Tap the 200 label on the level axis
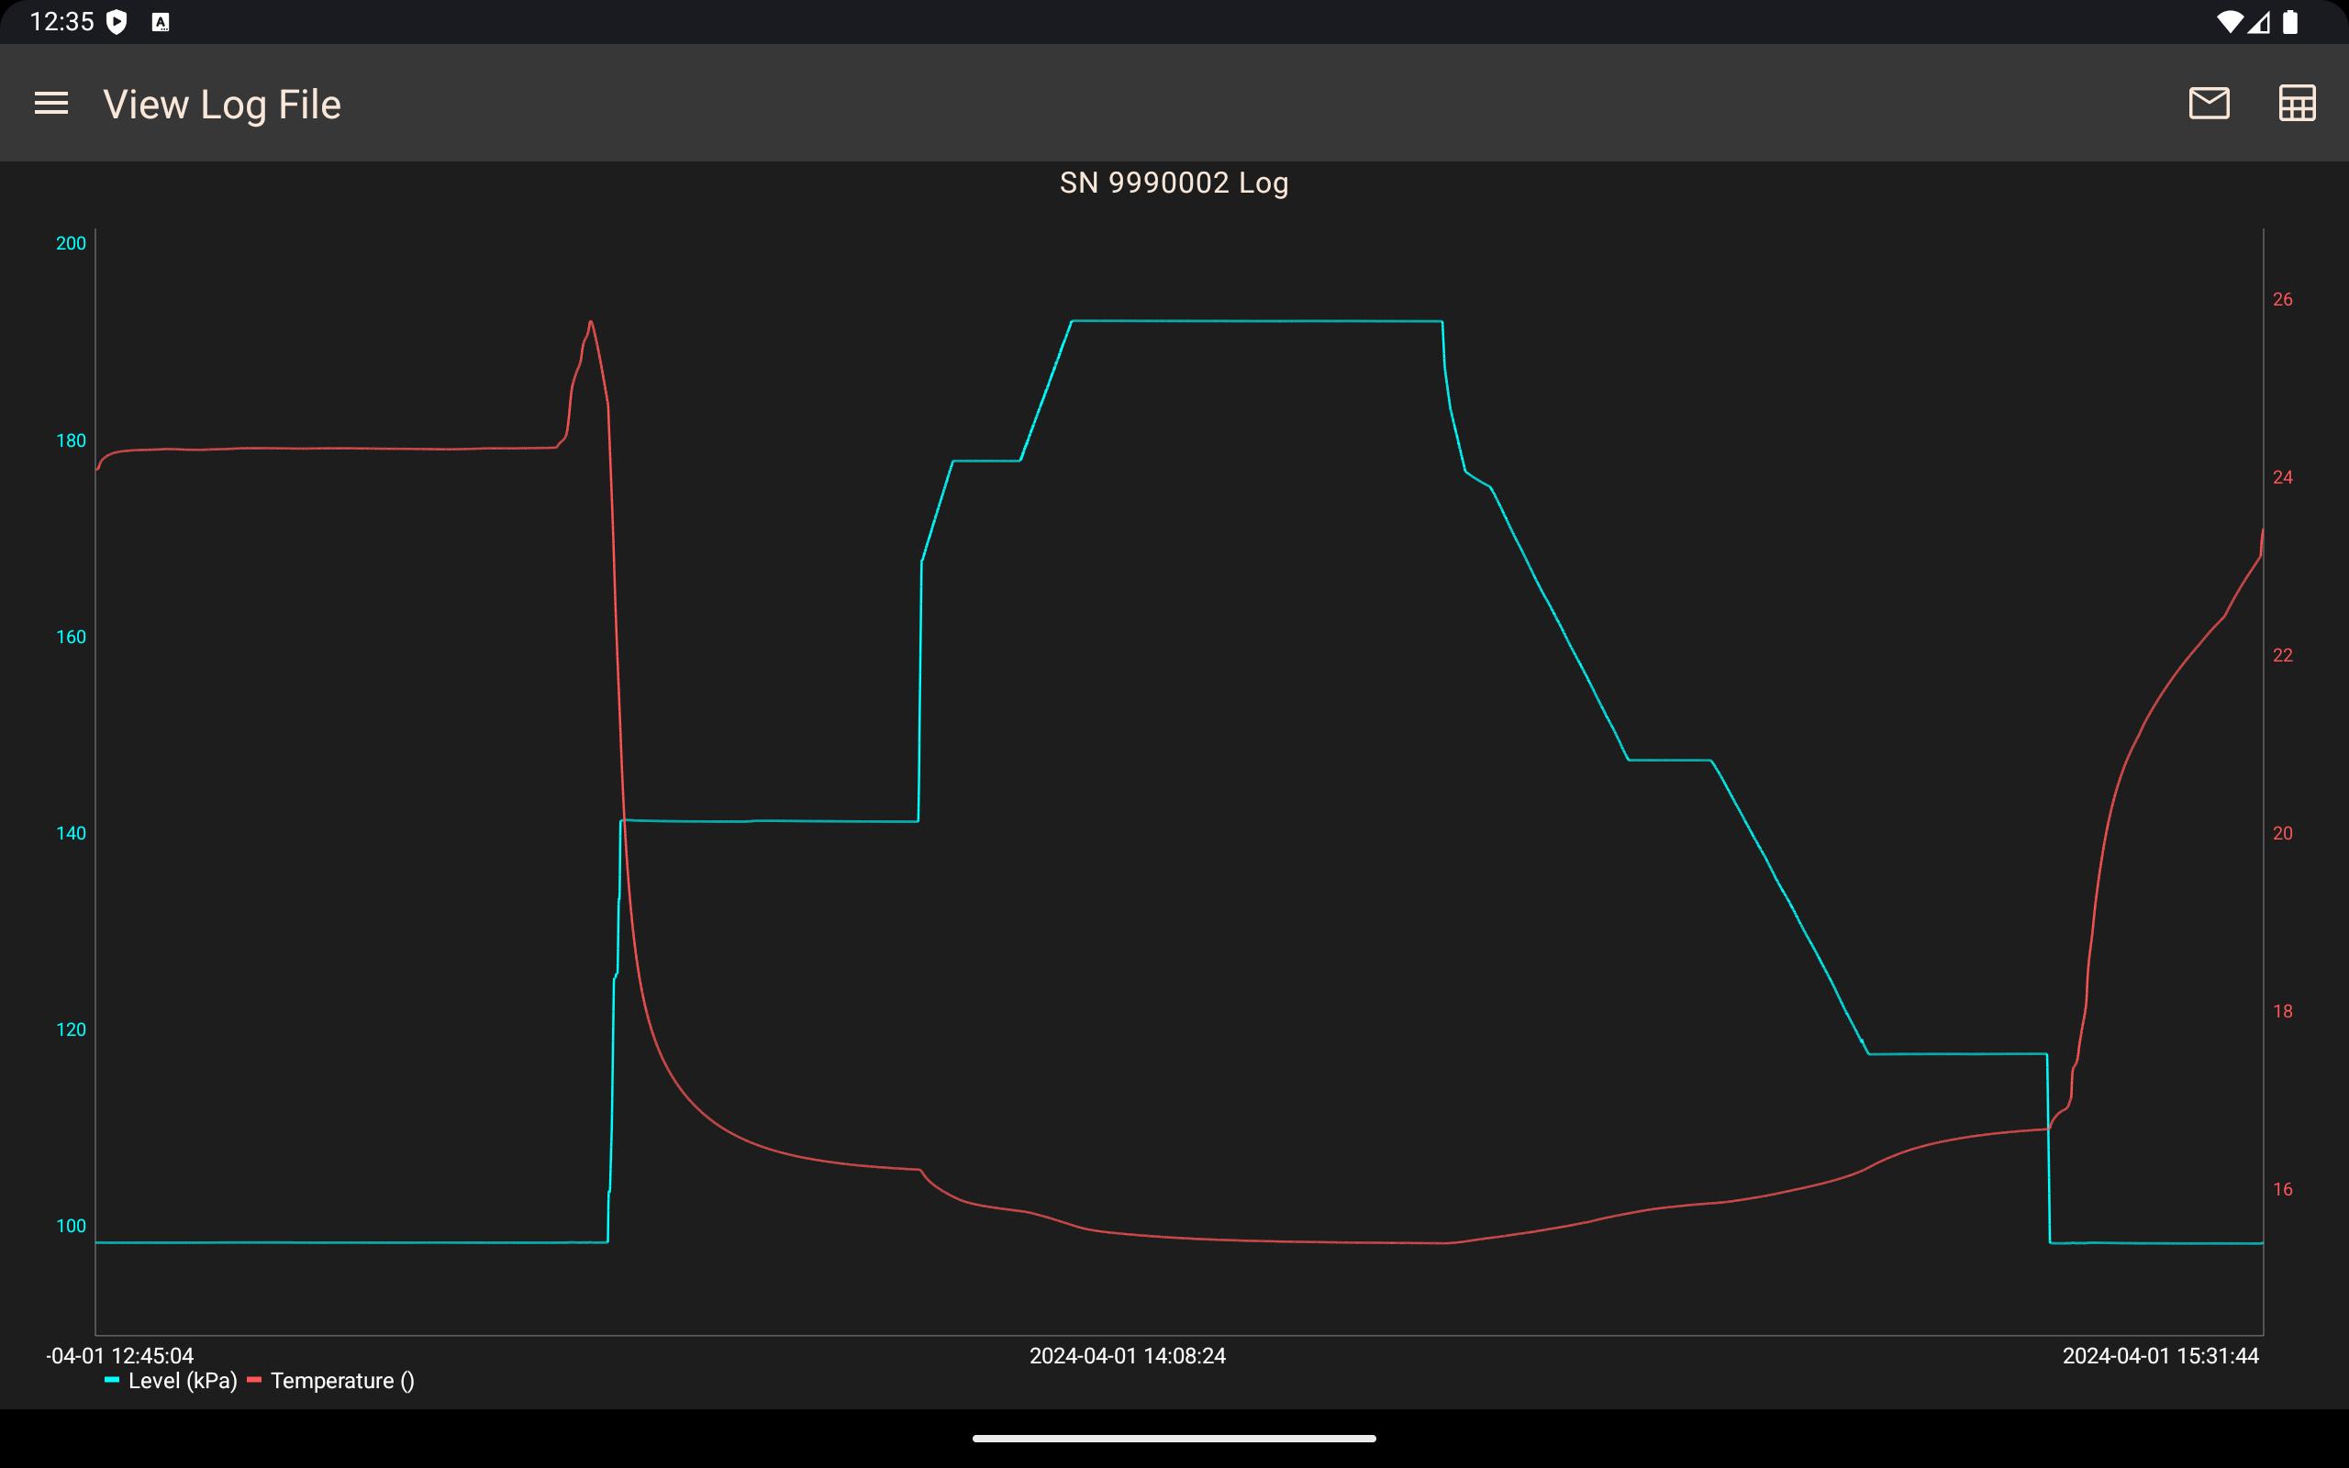 pos(71,243)
